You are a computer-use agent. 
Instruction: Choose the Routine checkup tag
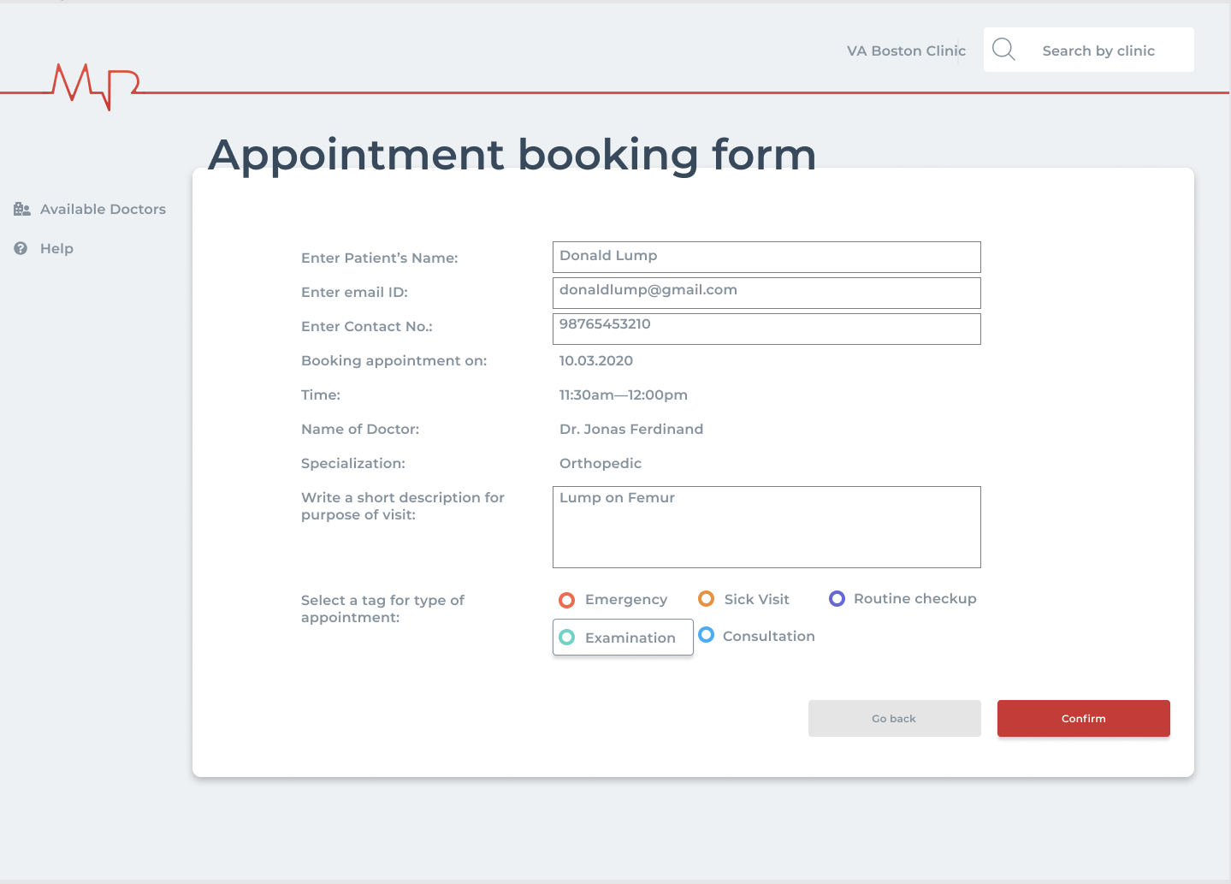tap(837, 599)
